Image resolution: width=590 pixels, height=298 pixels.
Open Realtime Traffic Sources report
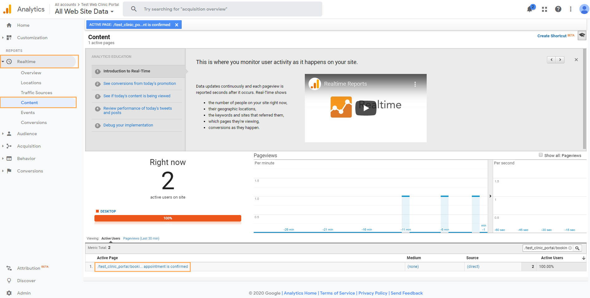click(36, 93)
